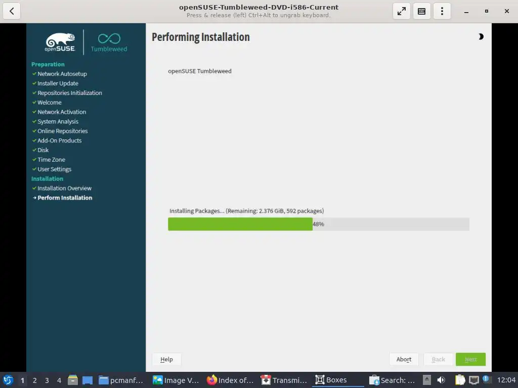
Task: Switch to the Boxes taskbar window
Action: click(337, 380)
